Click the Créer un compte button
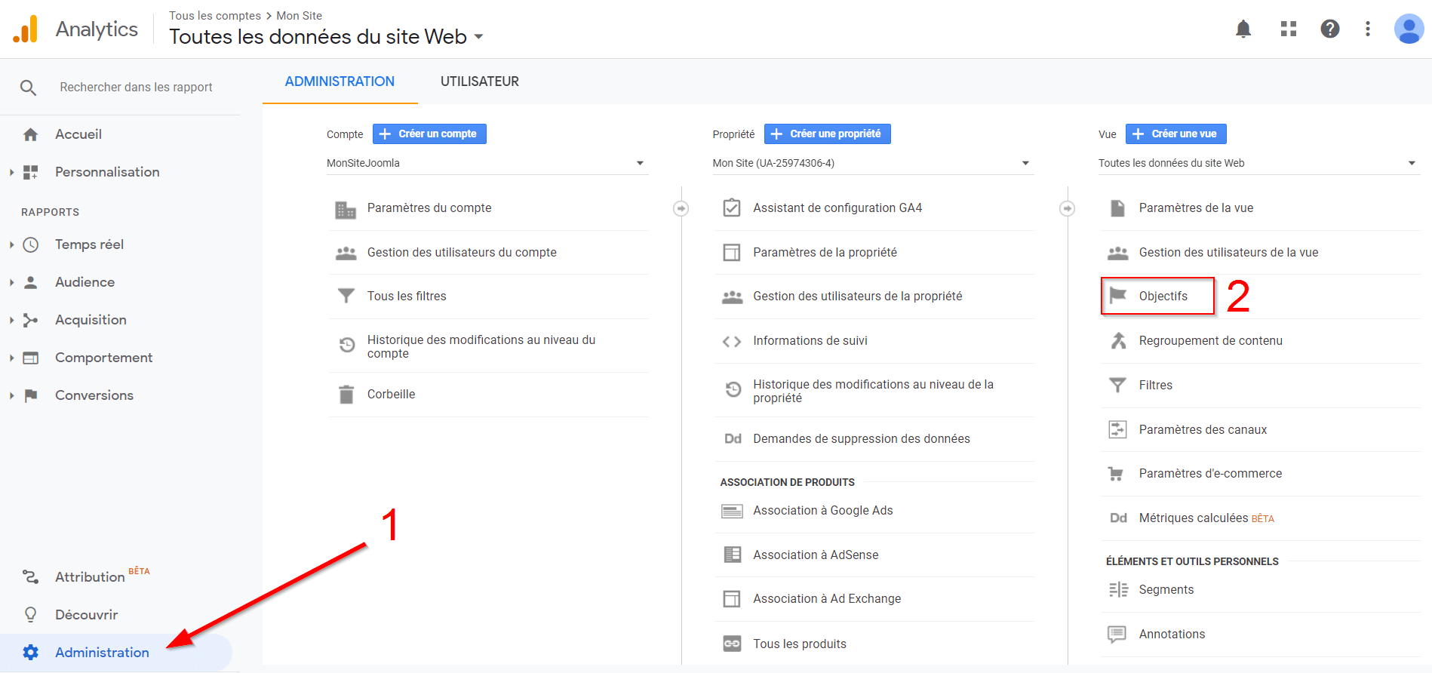Screen dimensions: 1432x673 [429, 134]
